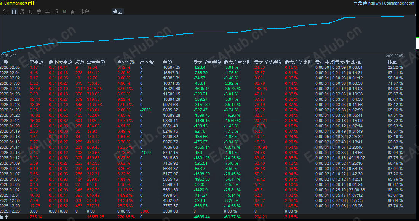Click profit amount 3715.45

click(94, 89)
